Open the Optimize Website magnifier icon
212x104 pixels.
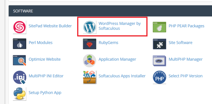tap(20, 60)
